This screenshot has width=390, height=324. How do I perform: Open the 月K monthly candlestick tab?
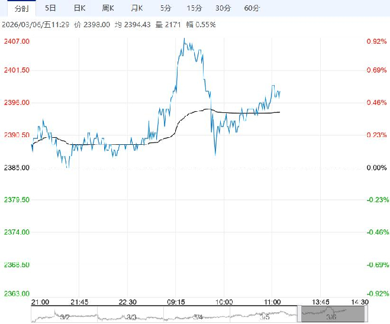click(x=137, y=8)
